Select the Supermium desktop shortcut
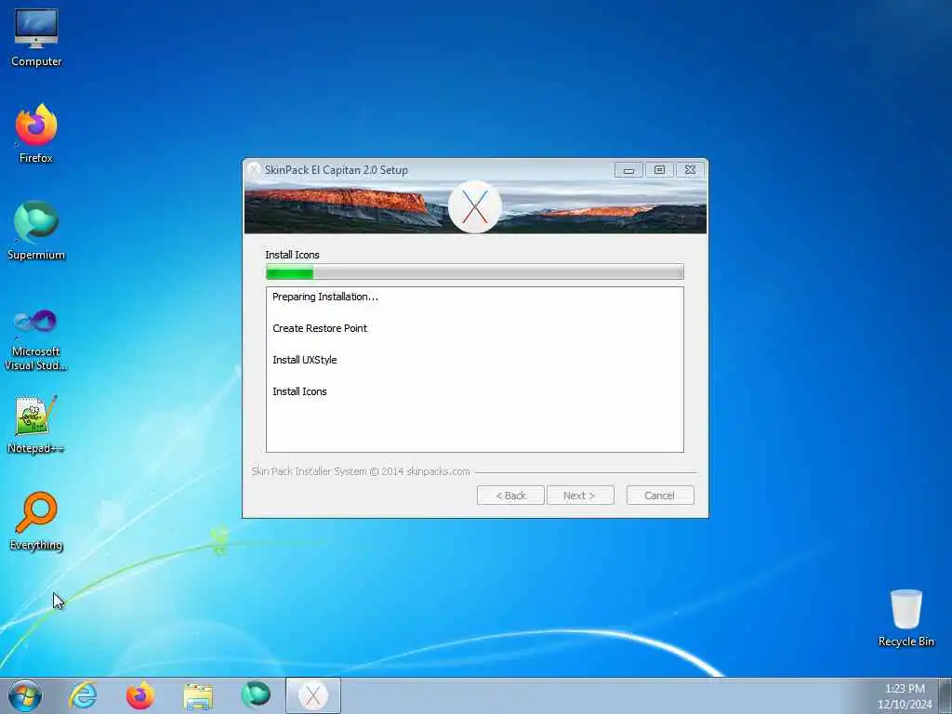This screenshot has height=714, width=952. coord(36,231)
